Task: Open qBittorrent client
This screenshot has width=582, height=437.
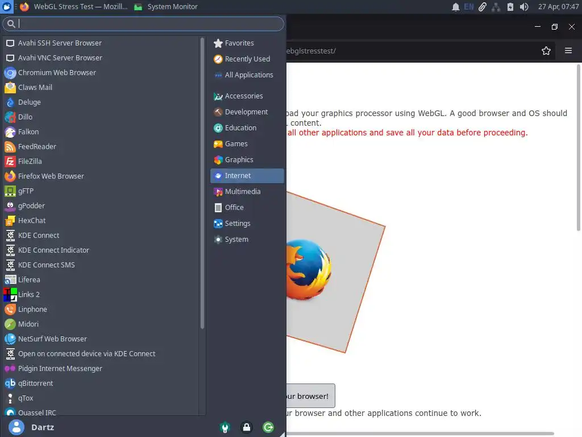Action: (101, 384)
